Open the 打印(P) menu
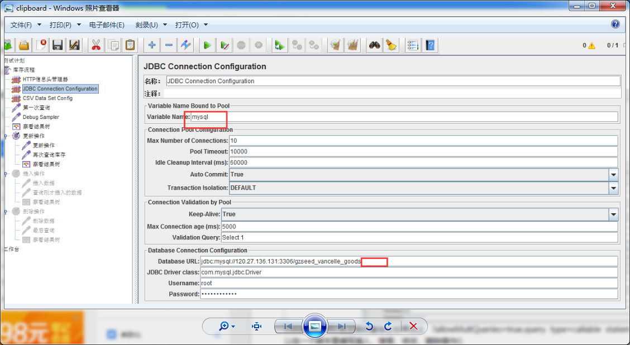This screenshot has width=630, height=345. tap(65, 25)
